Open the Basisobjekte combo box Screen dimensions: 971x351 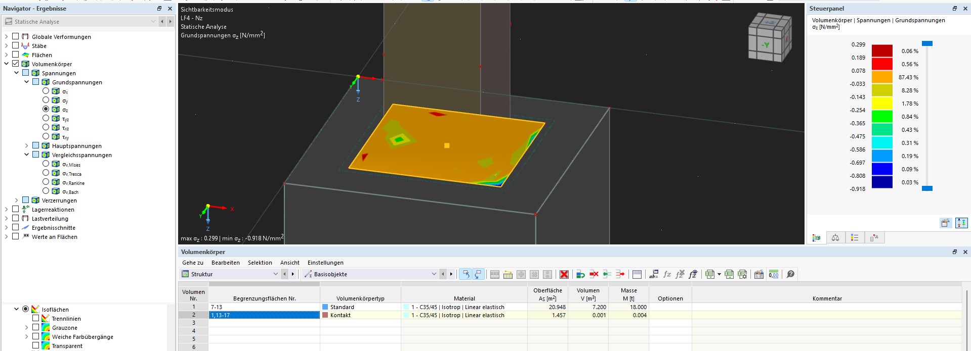(x=370, y=274)
